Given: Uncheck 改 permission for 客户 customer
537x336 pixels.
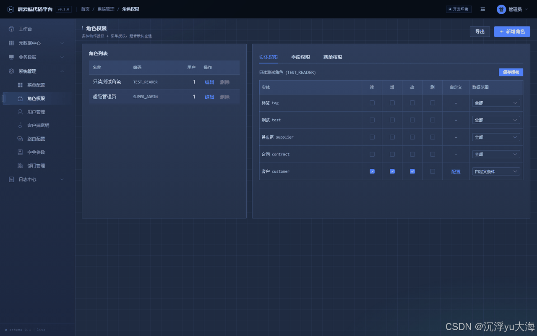Looking at the screenshot, I should tap(412, 171).
